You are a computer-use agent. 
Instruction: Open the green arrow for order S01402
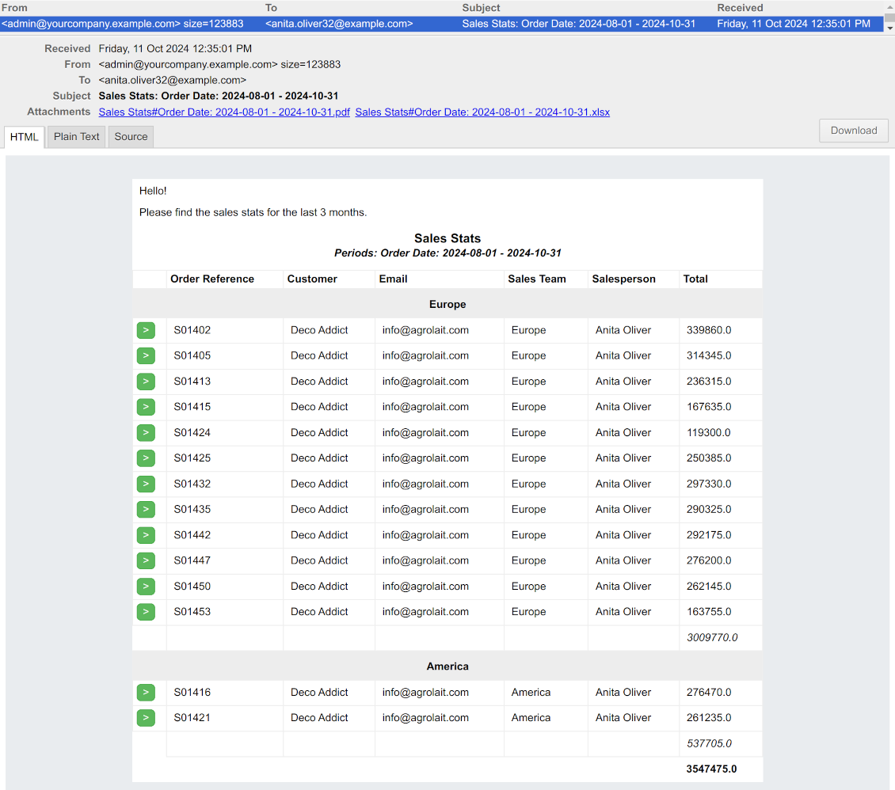pyautogui.click(x=146, y=330)
